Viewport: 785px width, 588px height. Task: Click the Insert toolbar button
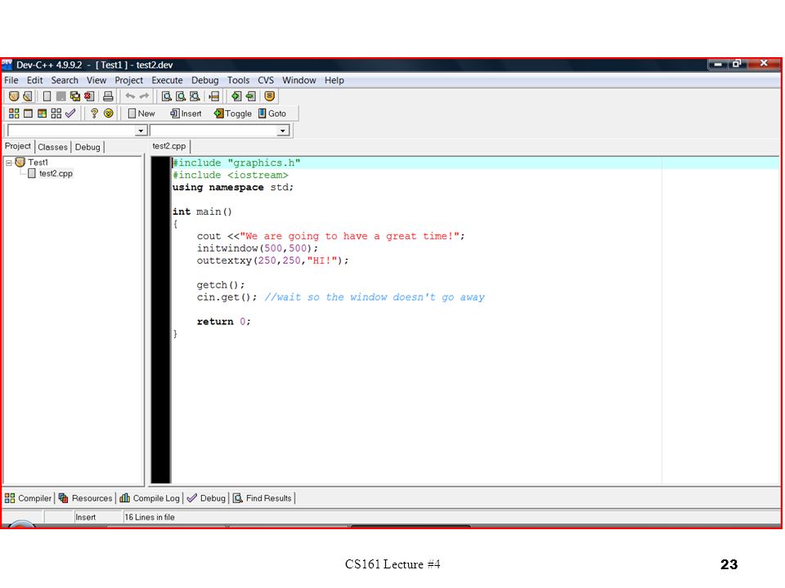[x=186, y=114]
